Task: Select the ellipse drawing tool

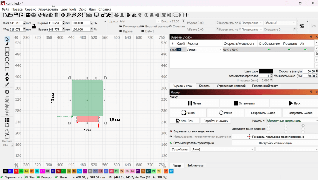Action: click(x=7, y=54)
